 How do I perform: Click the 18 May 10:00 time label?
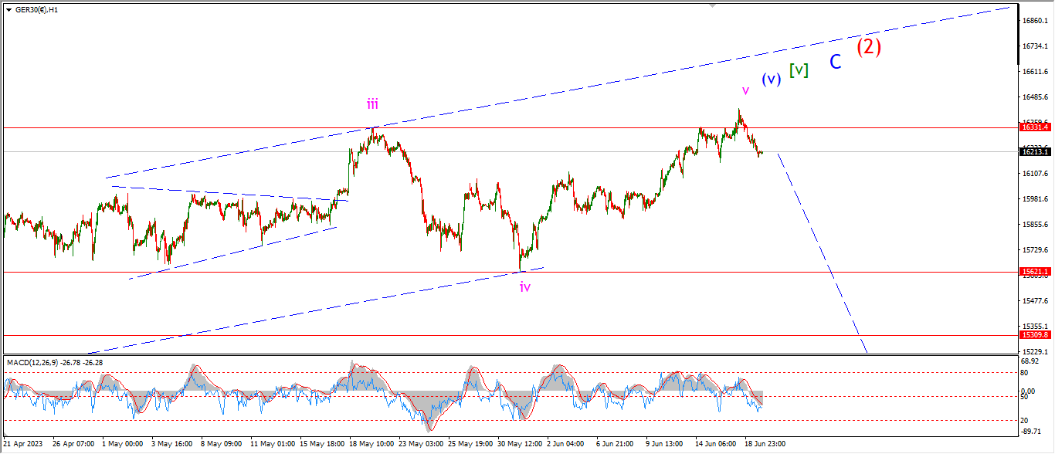371,445
